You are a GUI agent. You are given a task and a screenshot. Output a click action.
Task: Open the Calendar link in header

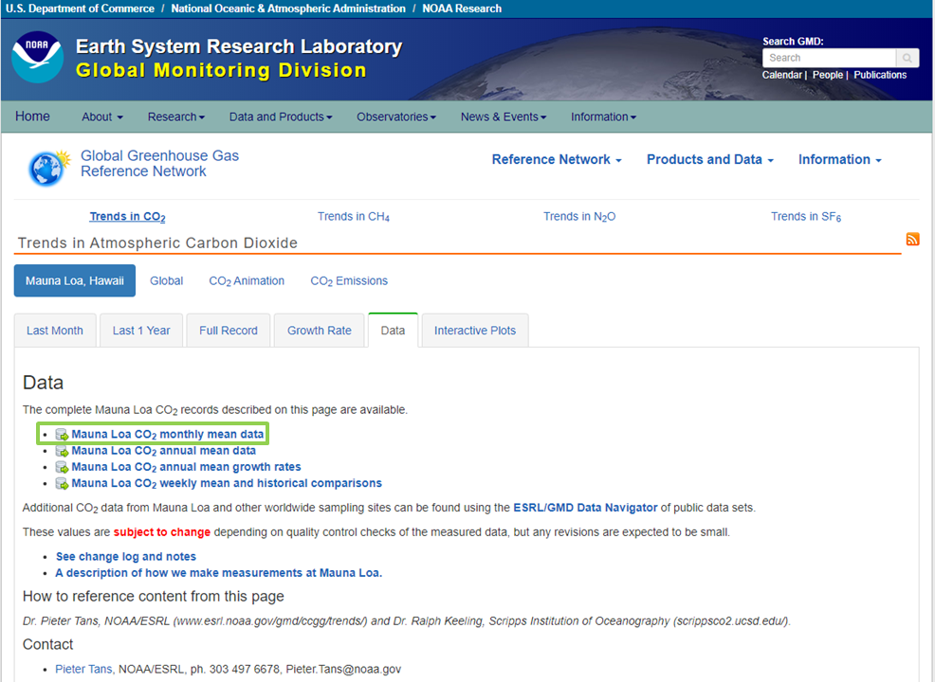coord(781,75)
